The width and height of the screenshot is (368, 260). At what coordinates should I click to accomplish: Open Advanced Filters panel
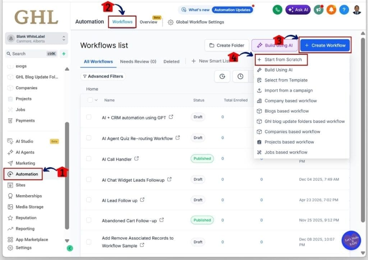(x=103, y=76)
